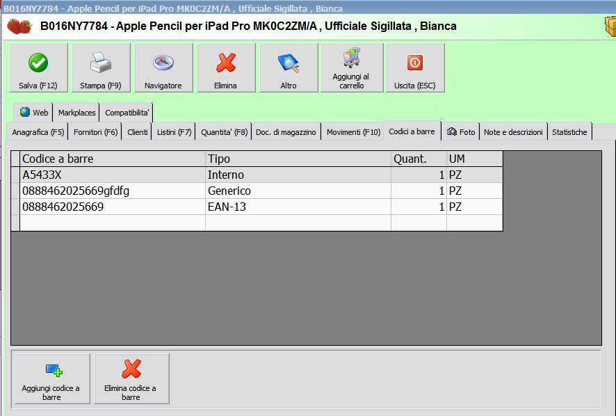Select barcode cell 0888462025669
Image resolution: width=616 pixels, height=416 pixels.
(113, 207)
